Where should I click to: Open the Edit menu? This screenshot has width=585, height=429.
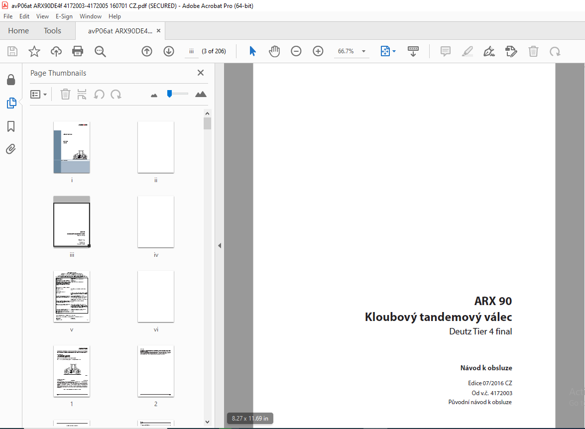(x=24, y=16)
